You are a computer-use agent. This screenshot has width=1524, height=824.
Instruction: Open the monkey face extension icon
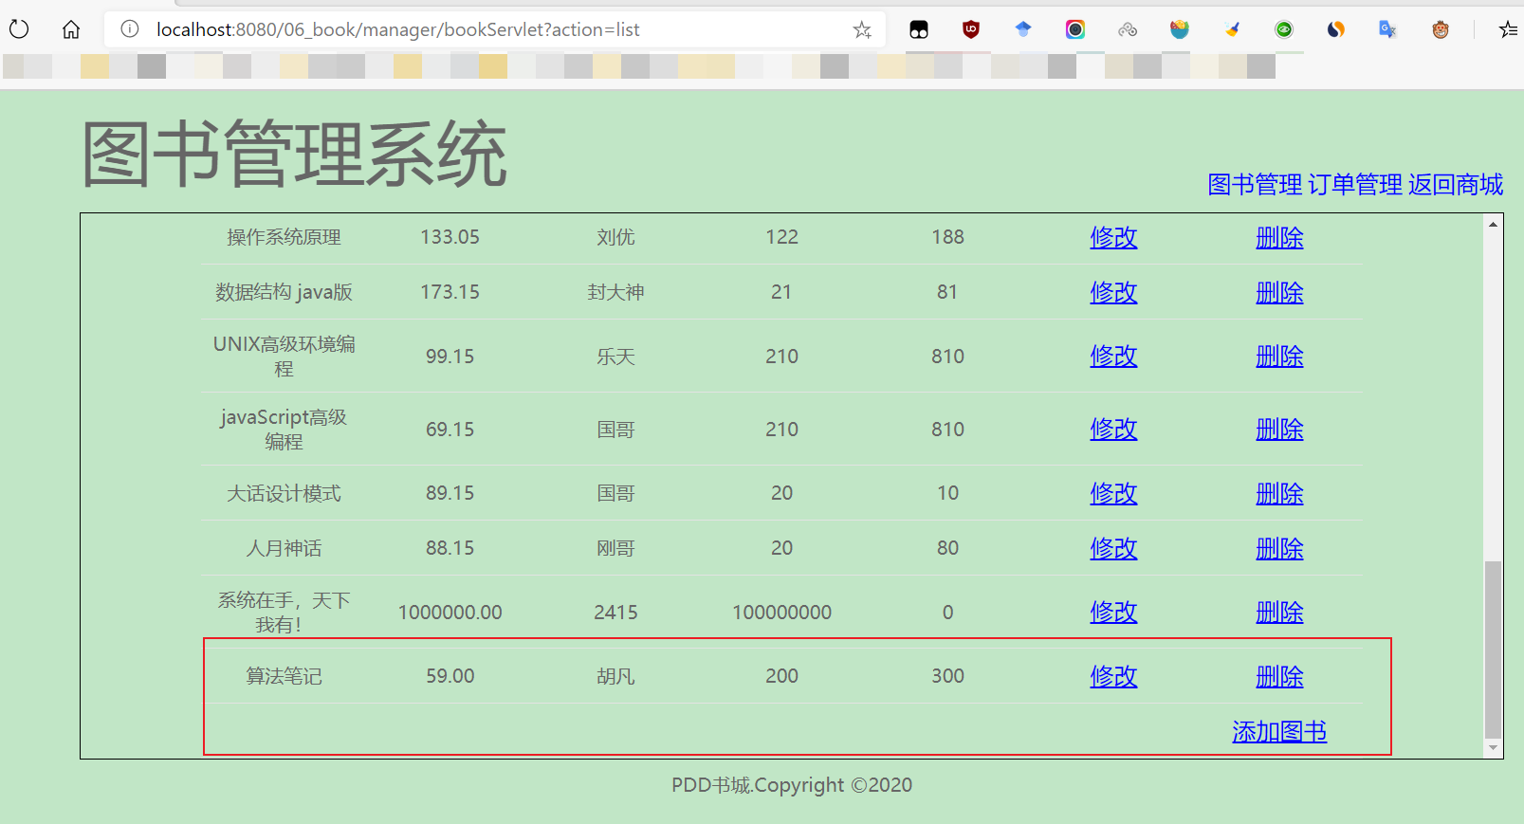point(1441,29)
